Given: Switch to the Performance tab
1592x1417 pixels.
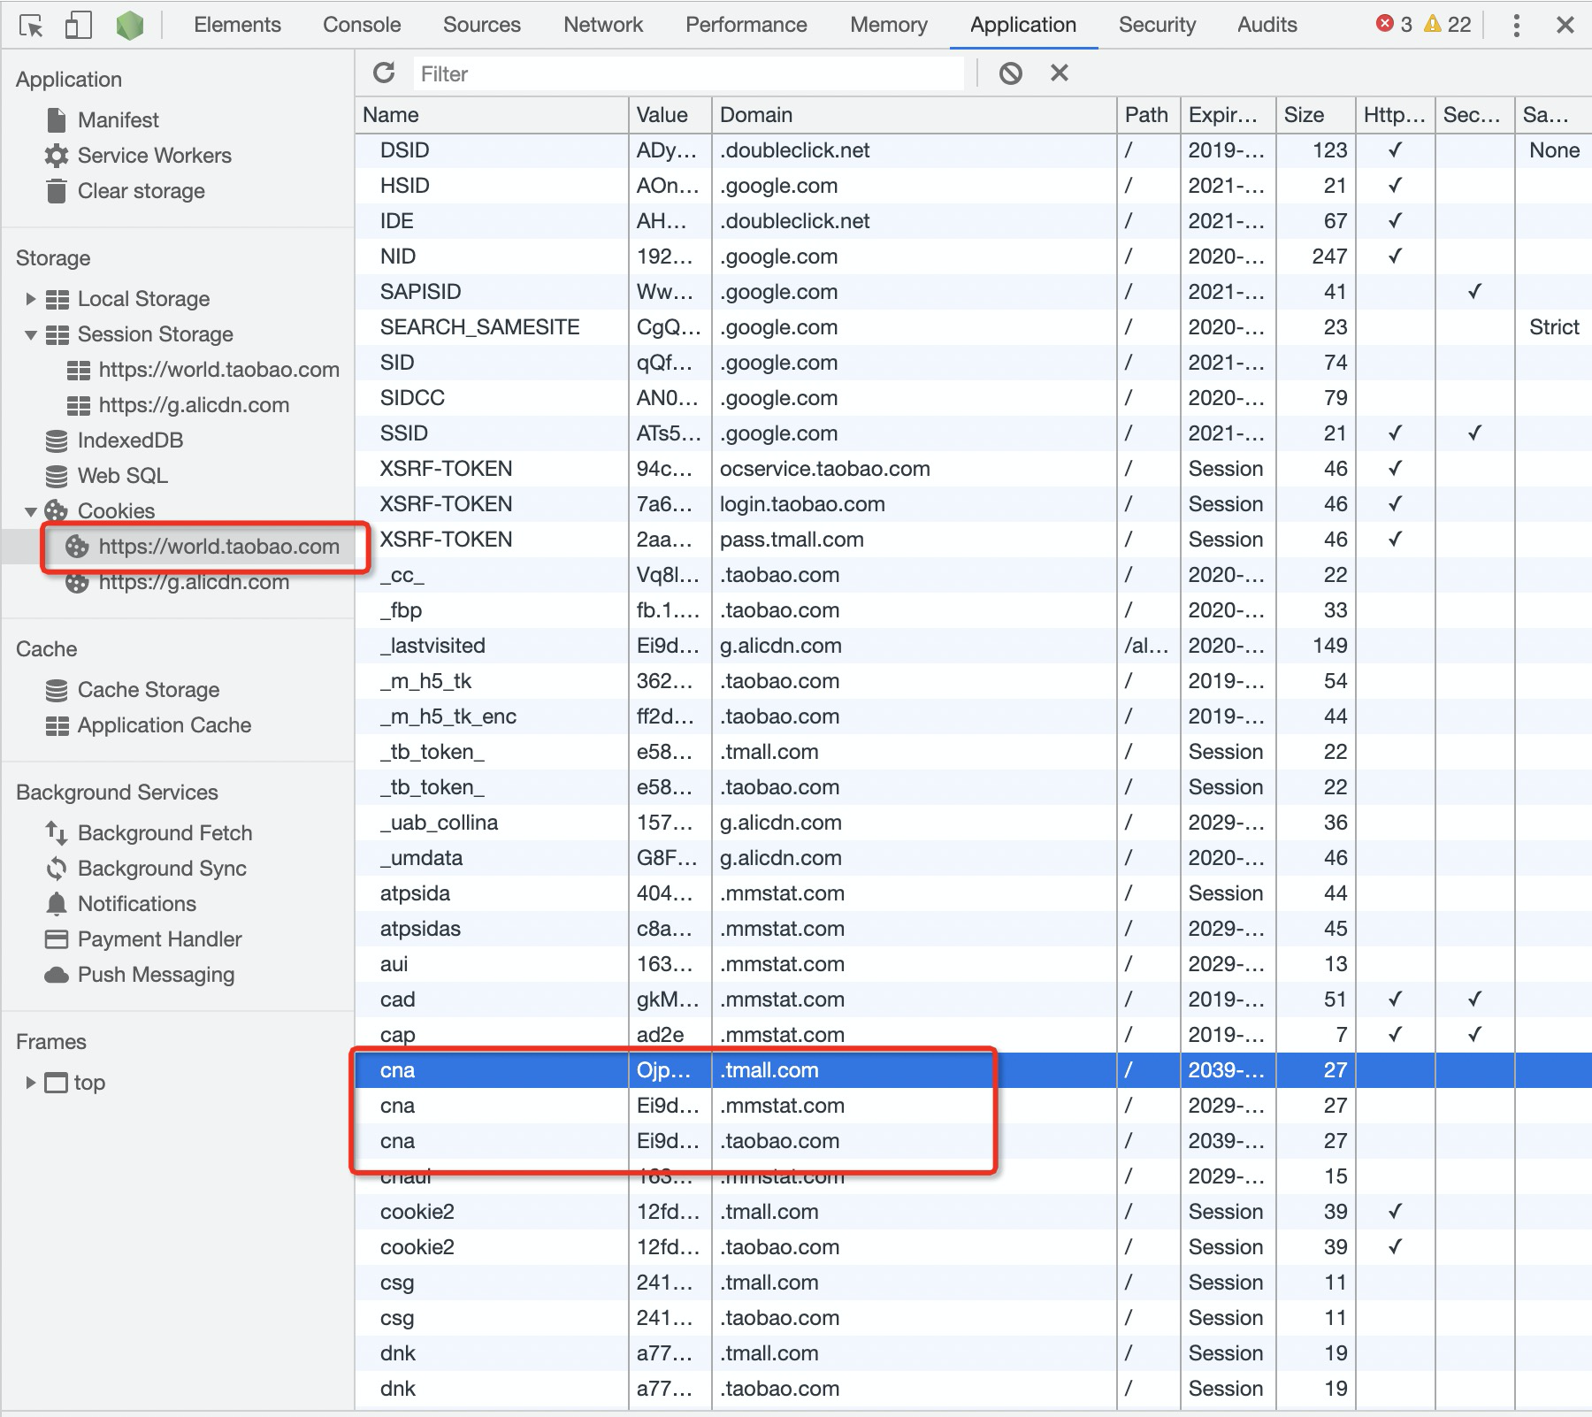Looking at the screenshot, I should (746, 25).
